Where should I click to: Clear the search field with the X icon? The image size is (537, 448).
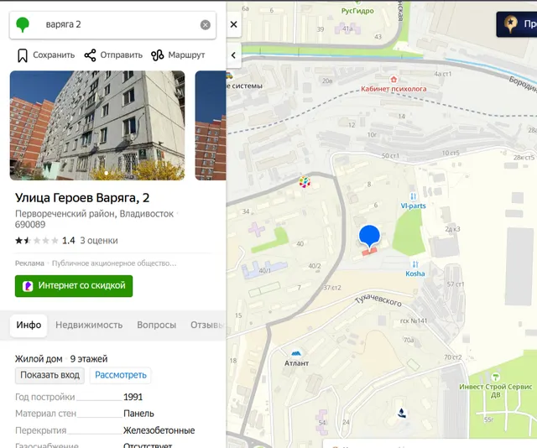tap(205, 24)
